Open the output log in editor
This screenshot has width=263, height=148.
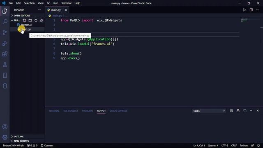tap(245, 111)
